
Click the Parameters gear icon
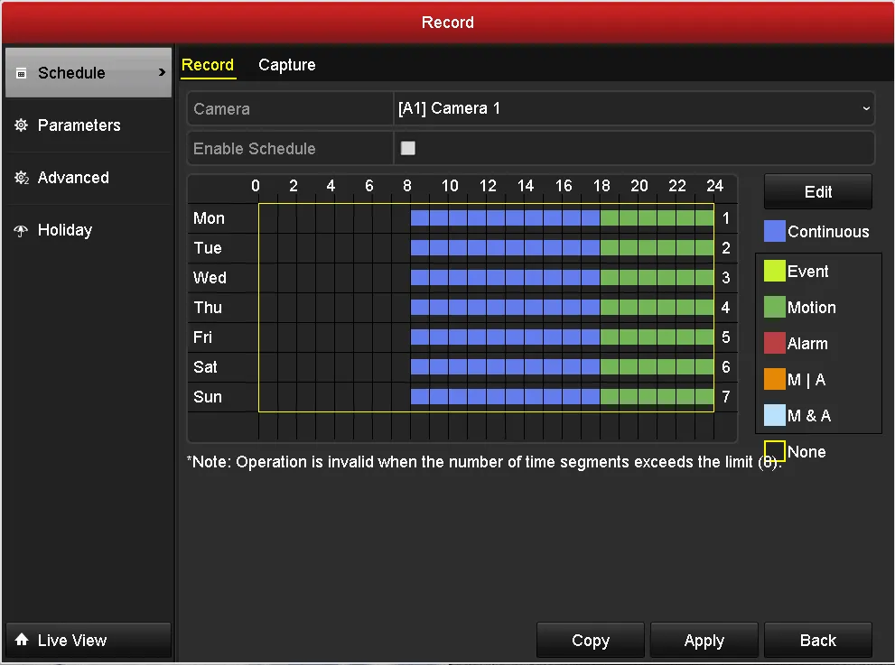22,125
